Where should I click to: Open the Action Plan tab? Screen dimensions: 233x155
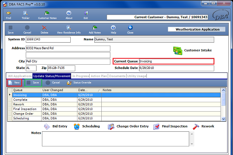pyautogui.click(x=99, y=76)
